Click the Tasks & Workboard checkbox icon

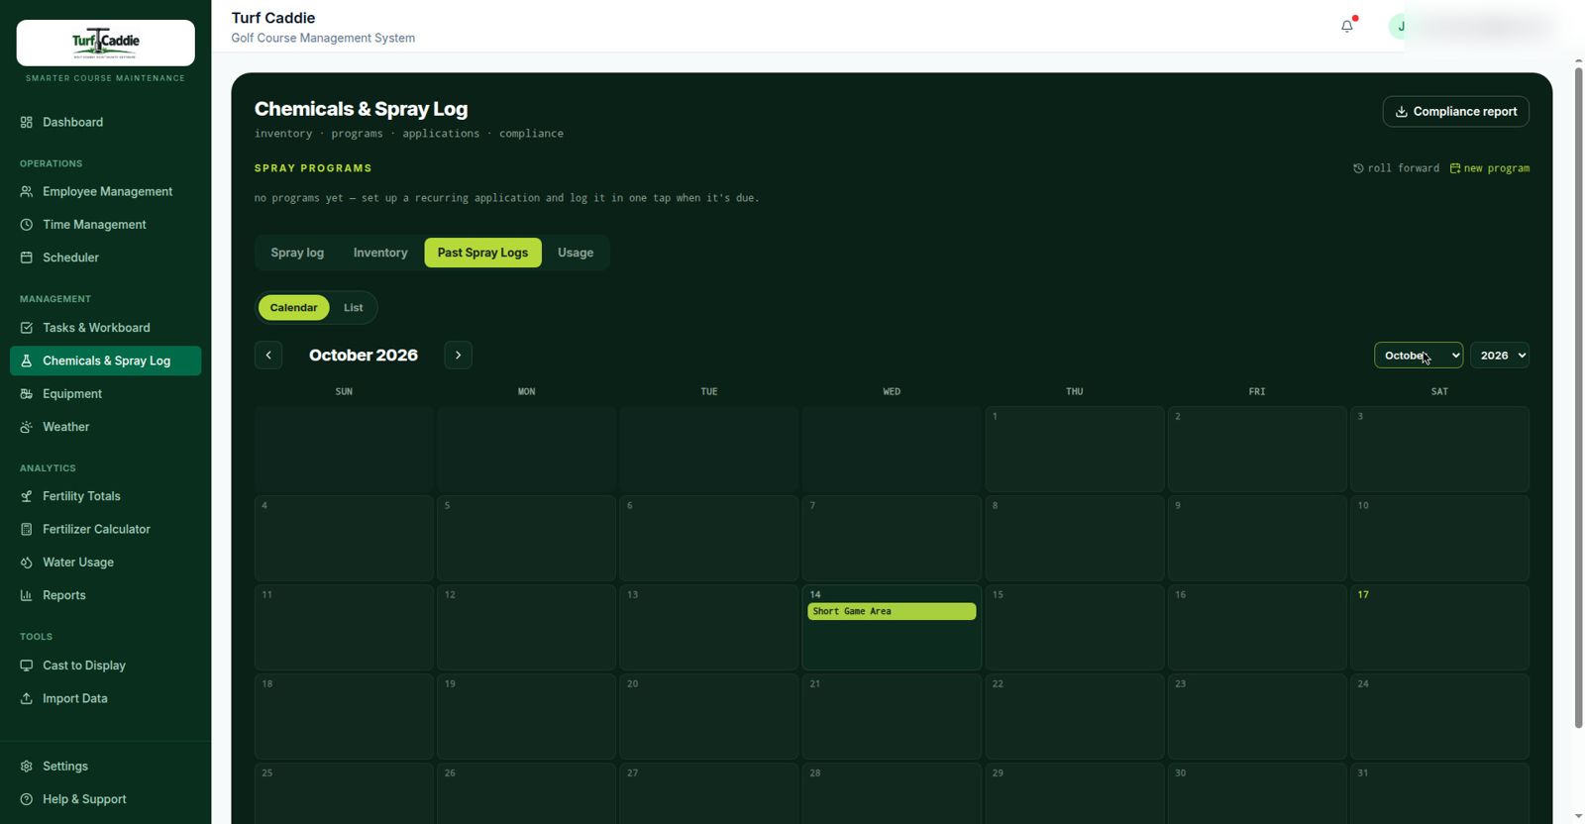point(27,328)
